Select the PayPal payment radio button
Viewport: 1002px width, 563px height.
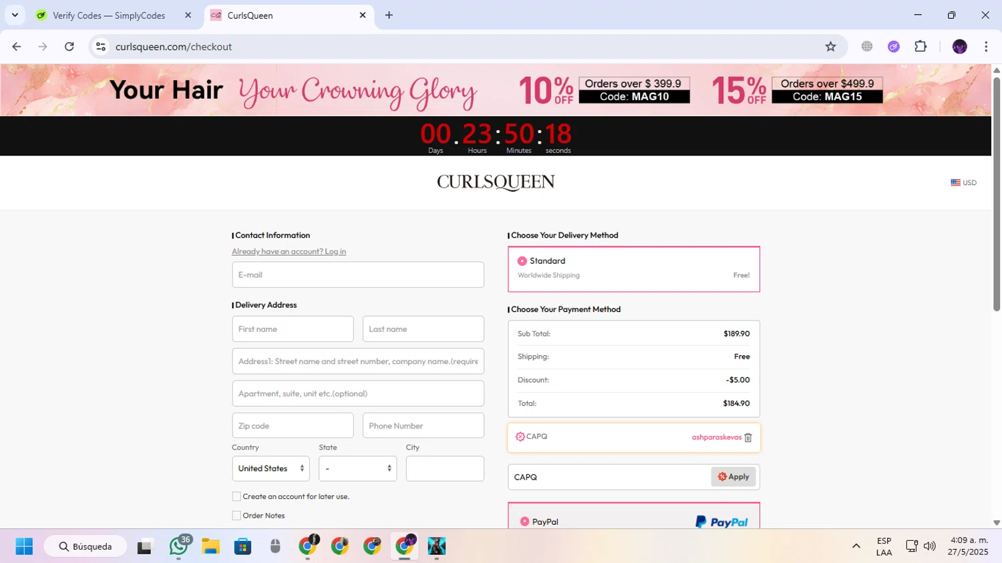coord(524,522)
